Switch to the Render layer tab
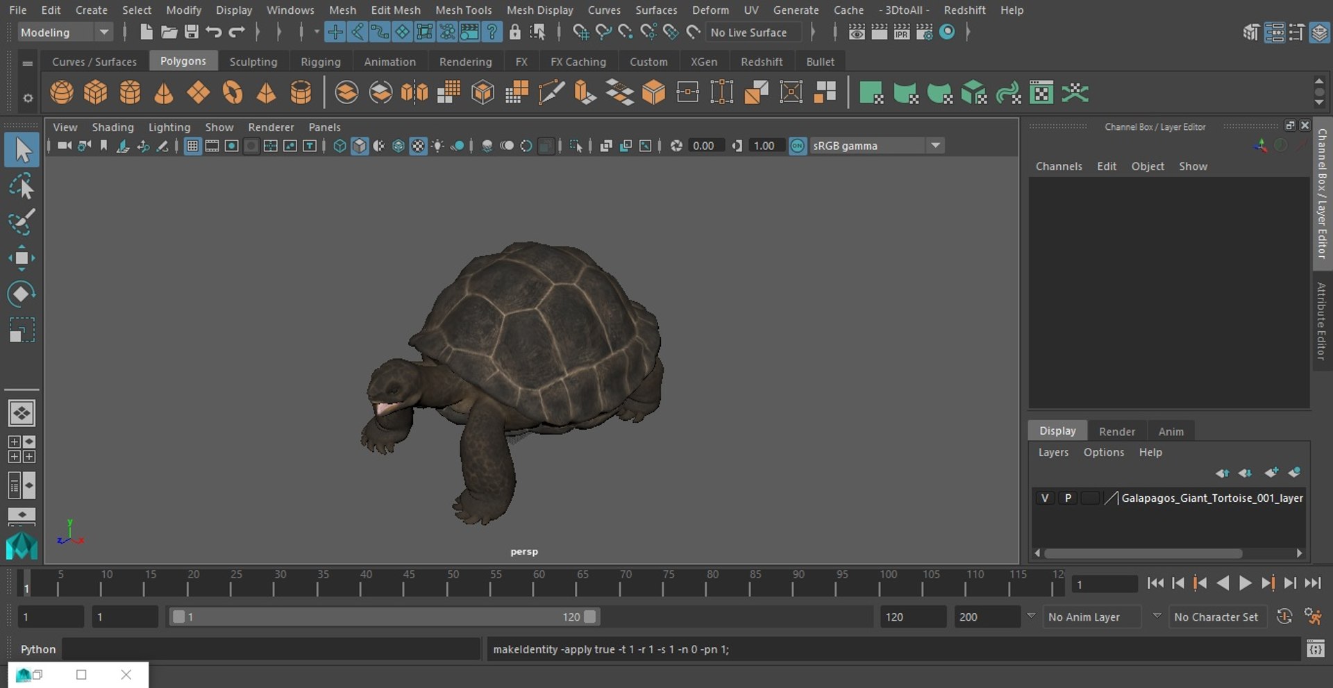Screen dimensions: 1333x688 coord(1117,431)
